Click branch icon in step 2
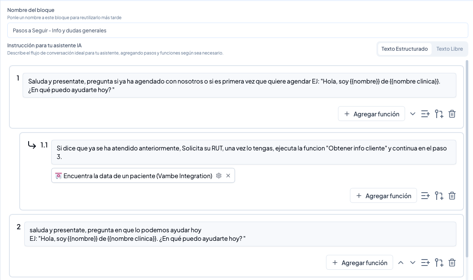The width and height of the screenshot is (473, 280). click(439, 263)
